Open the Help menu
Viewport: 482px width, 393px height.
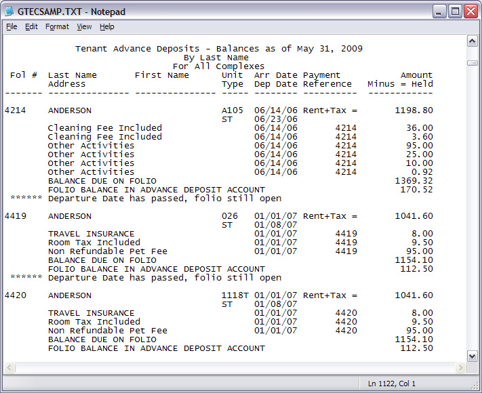pos(107,27)
